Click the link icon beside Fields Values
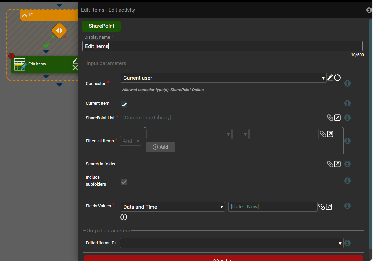Viewport: 373px width, 261px height. click(322, 207)
